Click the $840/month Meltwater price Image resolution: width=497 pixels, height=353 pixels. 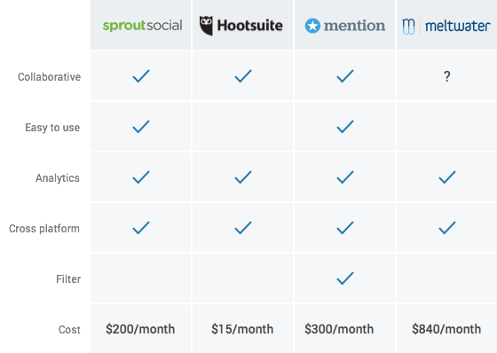tap(446, 329)
